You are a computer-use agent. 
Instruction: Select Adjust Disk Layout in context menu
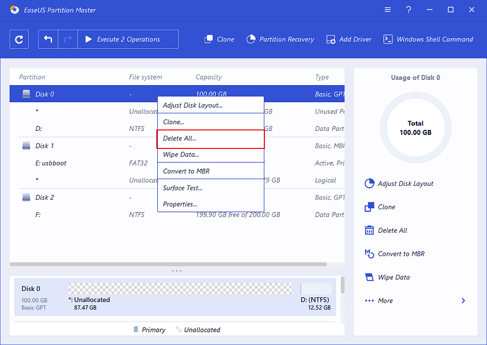(x=210, y=105)
